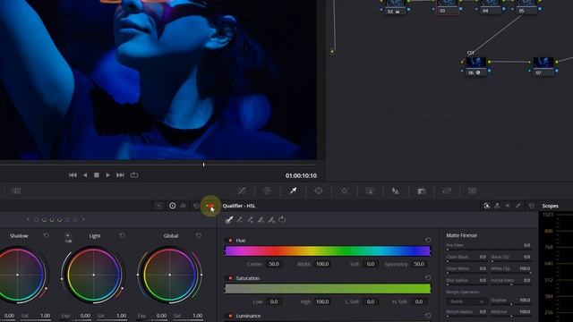573x322 pixels.
Task: Click the Qualifier - HSL panel title
Action: pos(239,206)
